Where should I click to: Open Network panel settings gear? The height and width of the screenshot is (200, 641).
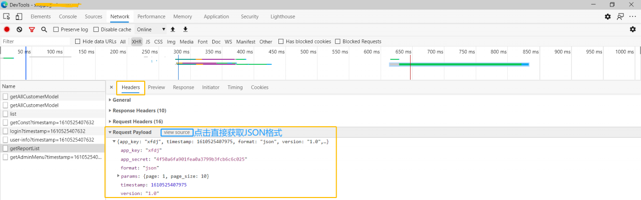click(x=632, y=29)
